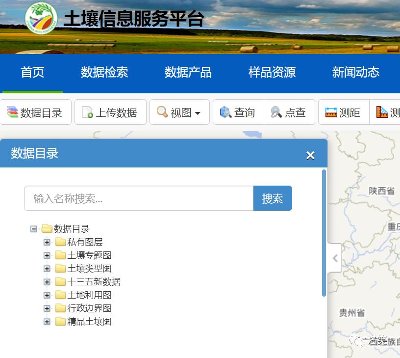400x358 pixels.
Task: Open the 新闻动态 section
Action: [x=355, y=72]
